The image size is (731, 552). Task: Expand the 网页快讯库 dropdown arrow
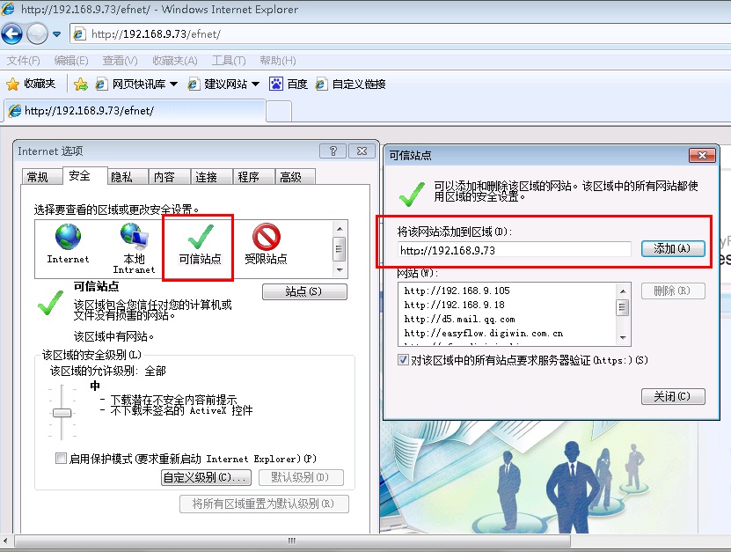[x=173, y=85]
